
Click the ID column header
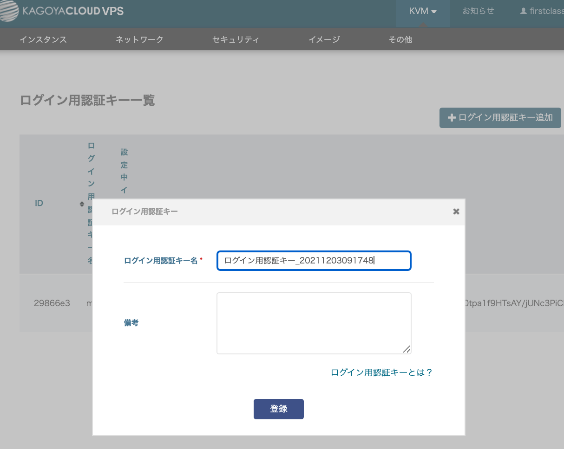pyautogui.click(x=39, y=203)
